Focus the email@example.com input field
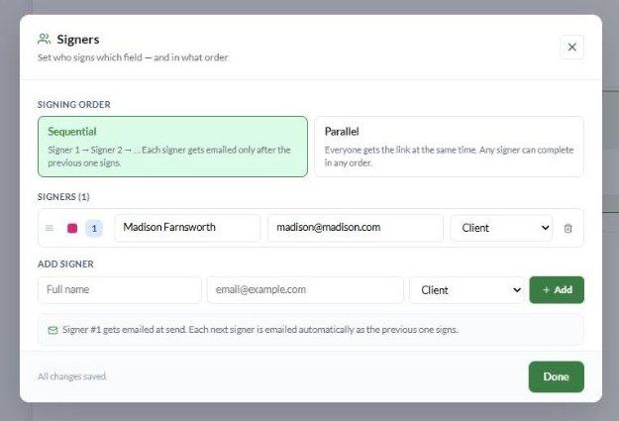This screenshot has width=619, height=421. (x=305, y=290)
